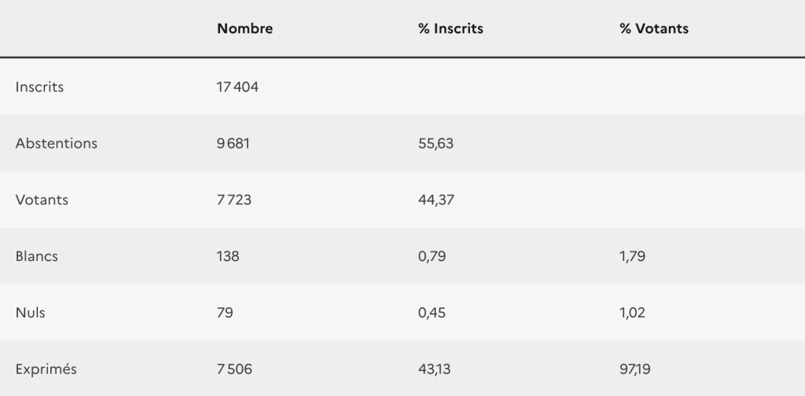The image size is (805, 396).
Task: Click the 7 506 expressed votes number
Action: tap(235, 369)
